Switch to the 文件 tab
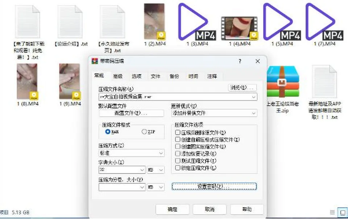The width and height of the screenshot is (348, 219). (x=156, y=76)
